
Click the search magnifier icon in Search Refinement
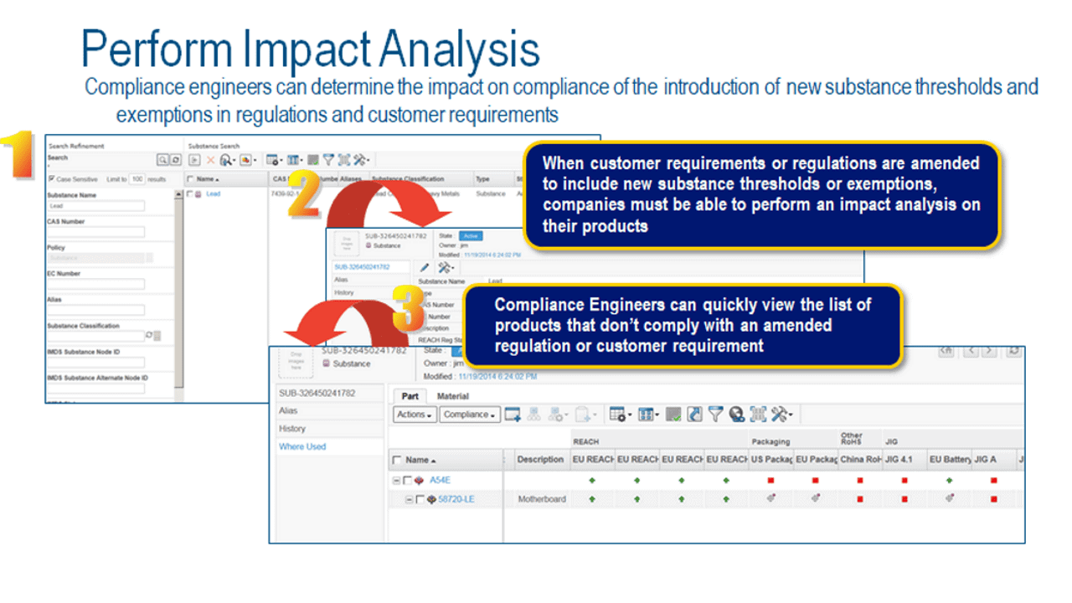(162, 160)
